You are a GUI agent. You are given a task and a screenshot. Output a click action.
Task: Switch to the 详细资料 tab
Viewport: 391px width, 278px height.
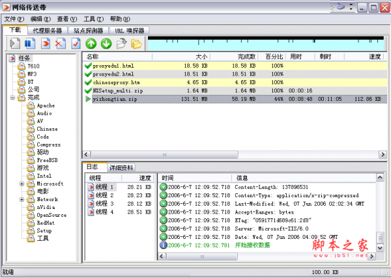[x=121, y=167]
